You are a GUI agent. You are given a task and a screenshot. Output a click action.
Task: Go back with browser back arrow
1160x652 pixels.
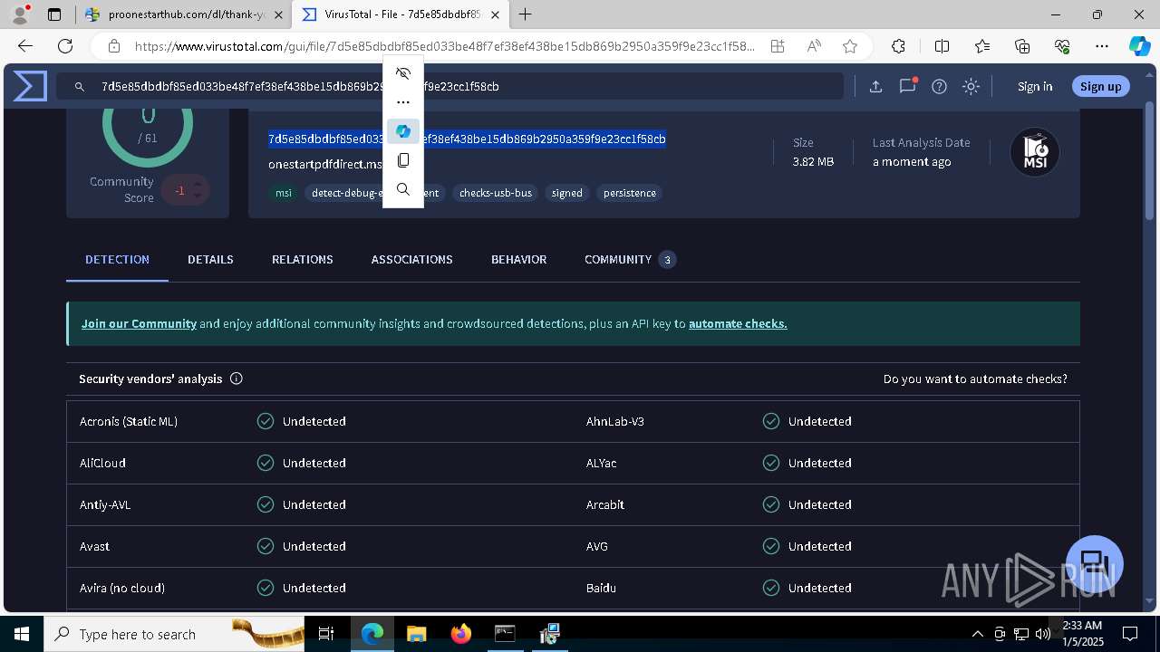coord(25,46)
